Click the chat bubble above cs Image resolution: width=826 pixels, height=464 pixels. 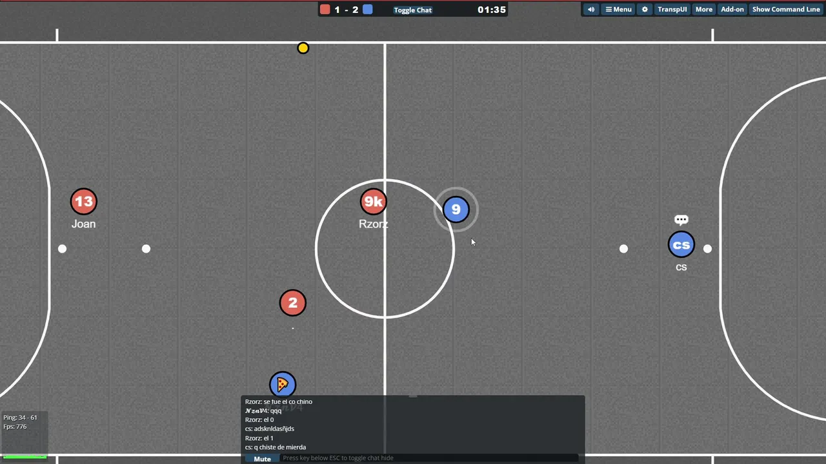[681, 220]
